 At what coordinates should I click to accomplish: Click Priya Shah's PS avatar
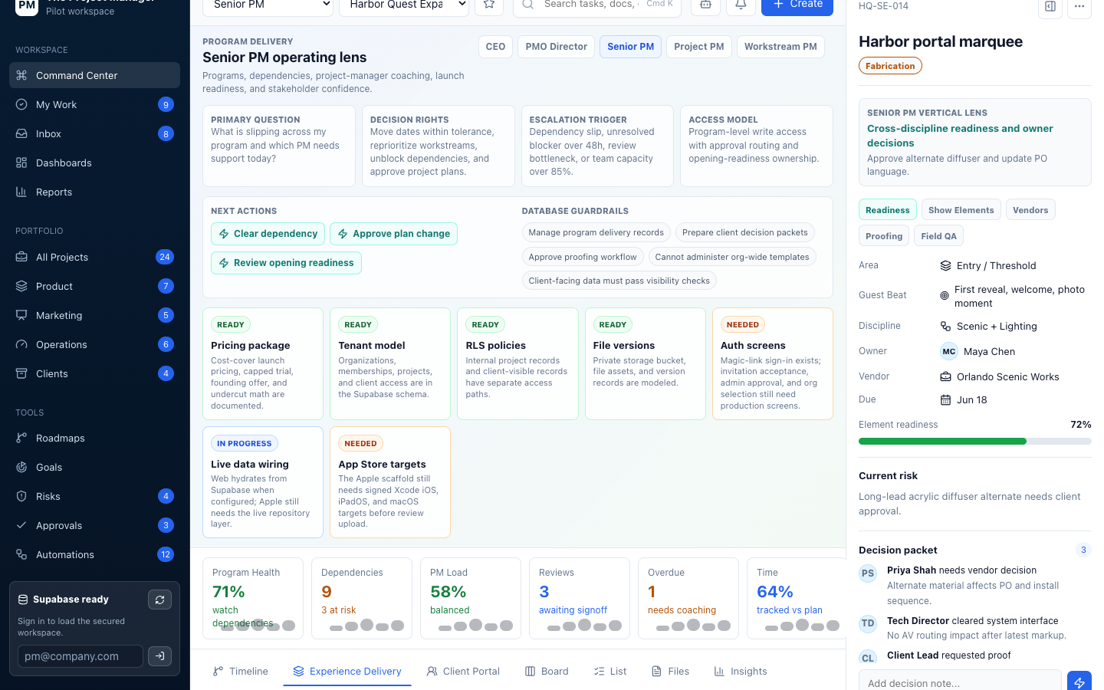click(x=868, y=573)
